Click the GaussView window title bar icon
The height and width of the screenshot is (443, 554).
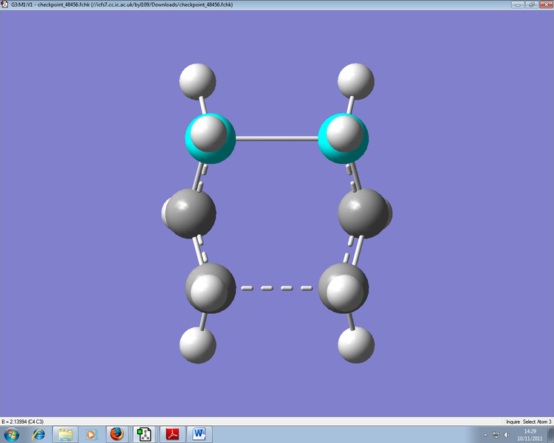point(5,4)
